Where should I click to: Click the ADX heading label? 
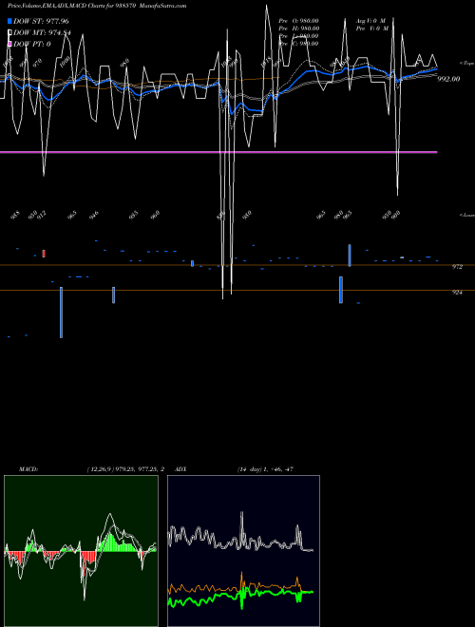click(x=180, y=469)
